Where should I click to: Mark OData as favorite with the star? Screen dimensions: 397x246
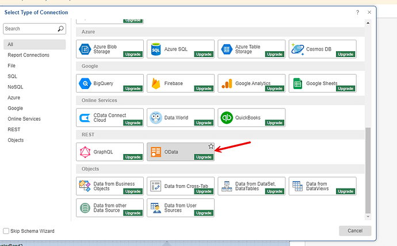point(211,147)
